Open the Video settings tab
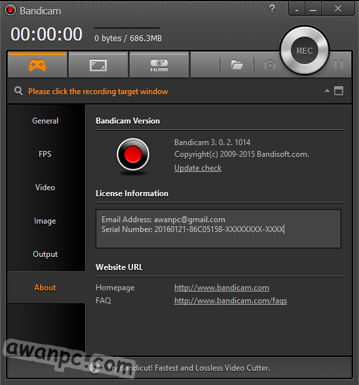 click(x=45, y=188)
